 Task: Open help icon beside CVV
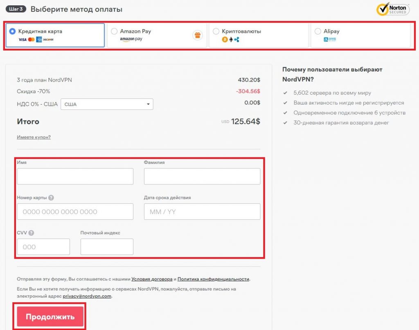[x=31, y=233]
